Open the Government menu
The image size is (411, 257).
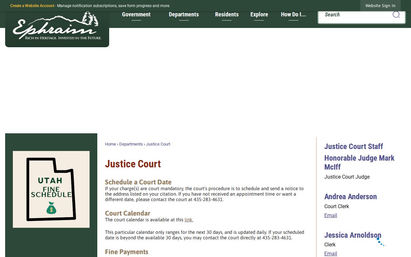click(x=136, y=14)
